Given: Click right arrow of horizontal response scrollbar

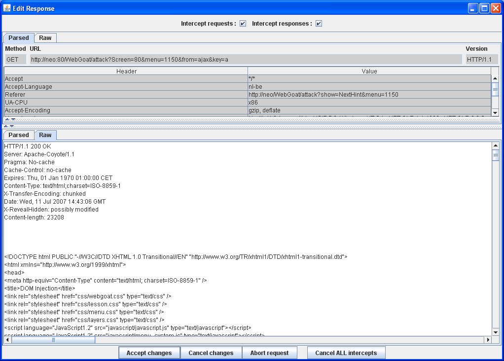Looking at the screenshot, I should tap(488, 340).
